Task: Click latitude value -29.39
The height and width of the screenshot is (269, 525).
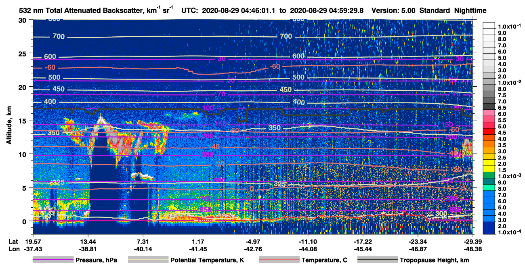Action: (472, 242)
